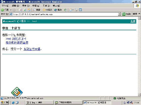The image size is (141, 105).
Task: Click the green Go (转到) button
Action: pos(127,14)
